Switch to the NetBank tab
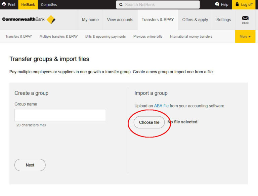 coord(28,5)
